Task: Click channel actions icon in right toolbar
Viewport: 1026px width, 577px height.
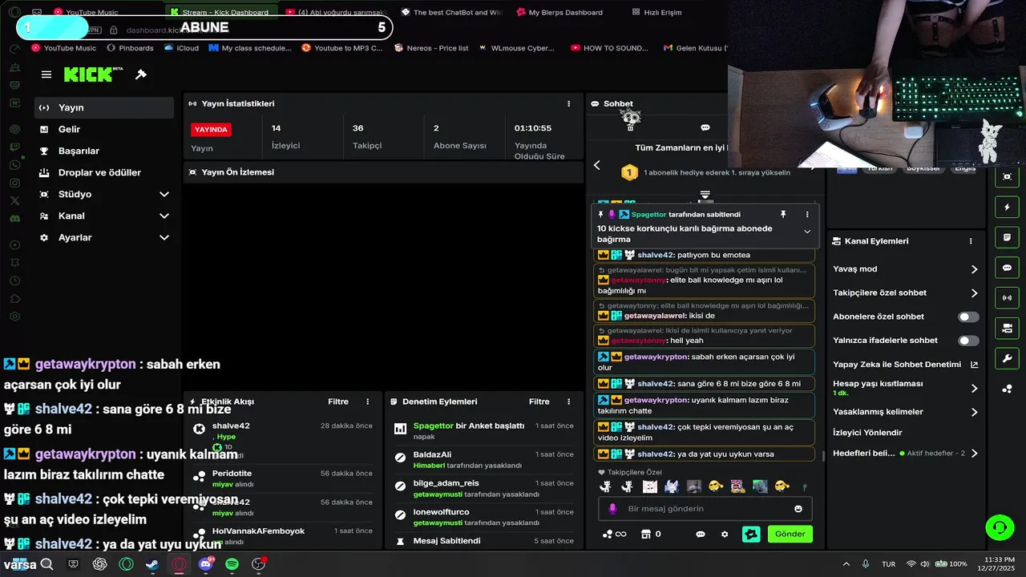Action: 1007,329
